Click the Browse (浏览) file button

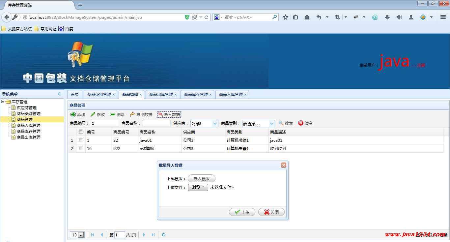point(198,187)
